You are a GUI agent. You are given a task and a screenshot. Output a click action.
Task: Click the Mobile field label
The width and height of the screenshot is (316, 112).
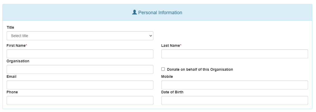[x=167, y=77]
